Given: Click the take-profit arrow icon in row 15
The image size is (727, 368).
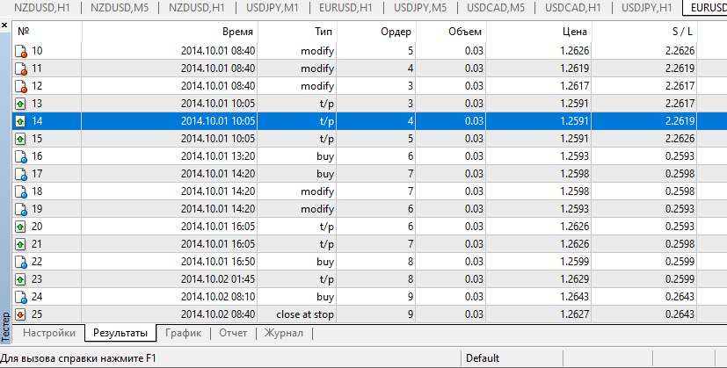Looking at the screenshot, I should pyautogui.click(x=20, y=139).
